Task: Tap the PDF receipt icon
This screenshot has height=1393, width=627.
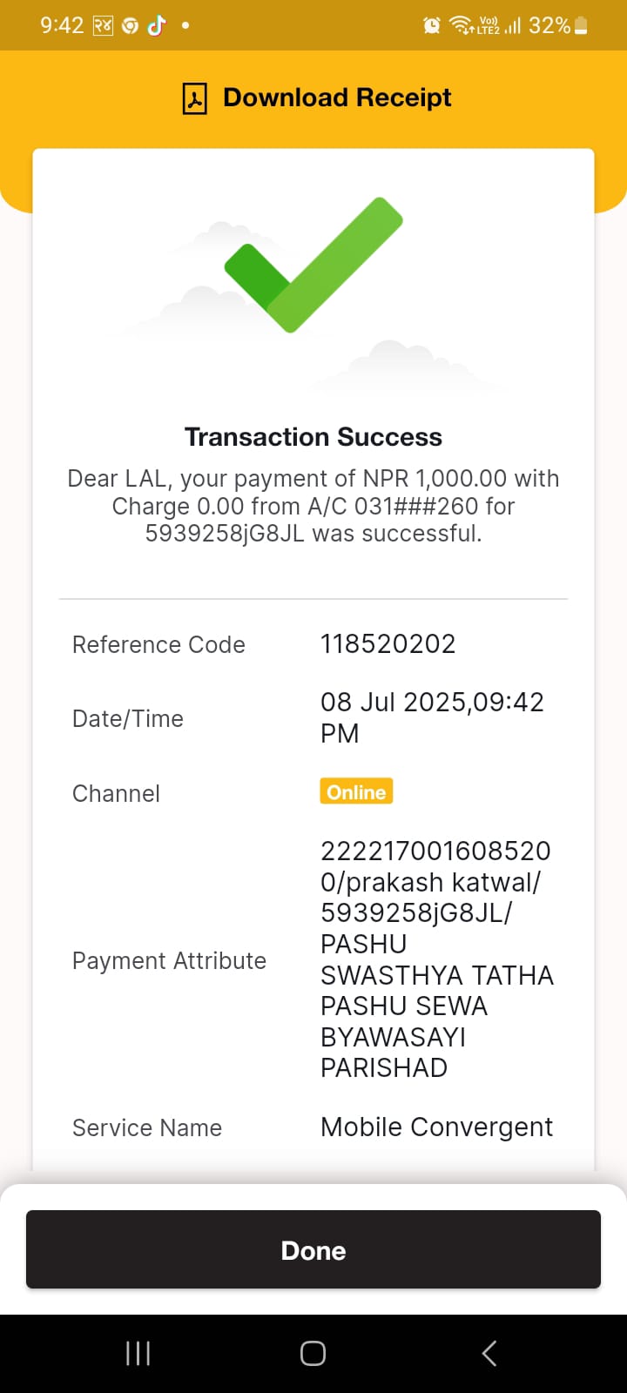Action: click(x=194, y=98)
